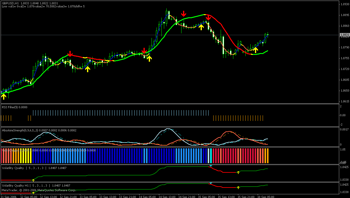Screen dimensions: 350x198
Task: Select the rightmost red sell arrow on price chart
Action: (x=208, y=17)
